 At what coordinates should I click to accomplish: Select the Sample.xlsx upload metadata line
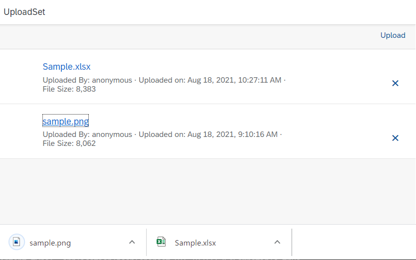pos(164,80)
